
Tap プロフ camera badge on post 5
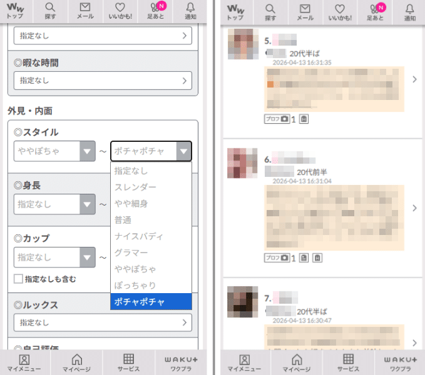[277, 119]
